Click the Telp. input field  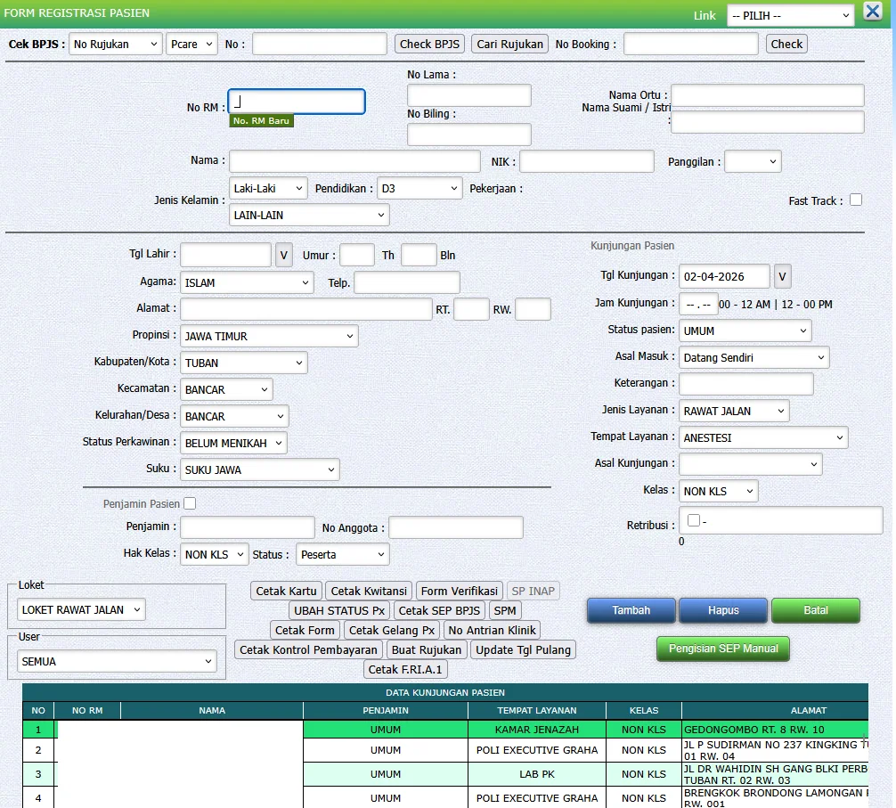[x=407, y=283]
